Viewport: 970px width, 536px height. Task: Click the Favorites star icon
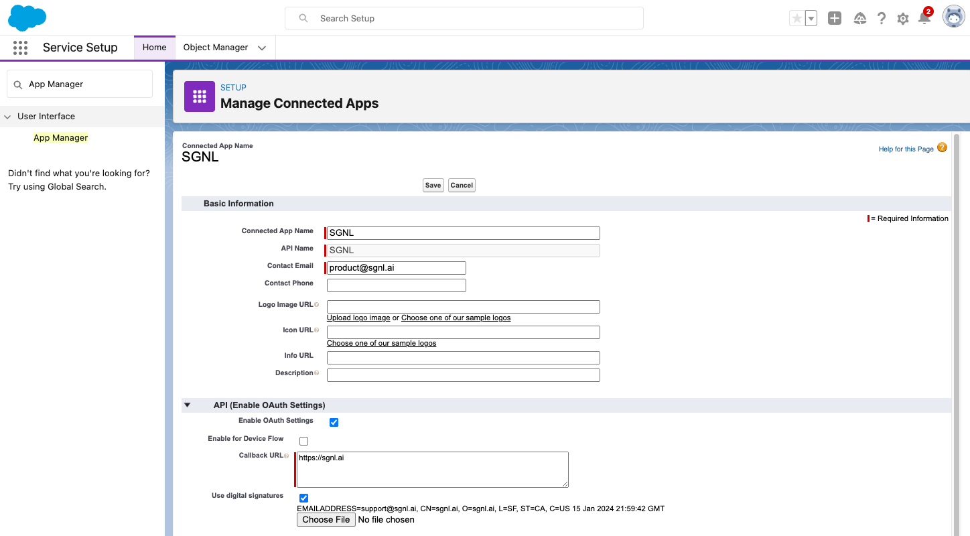796,18
